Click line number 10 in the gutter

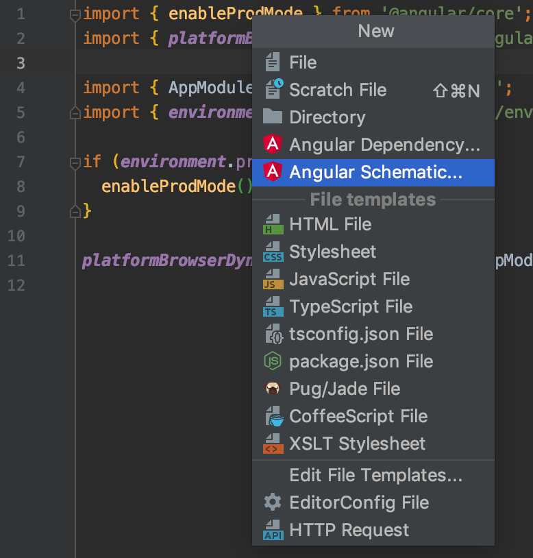click(16, 236)
